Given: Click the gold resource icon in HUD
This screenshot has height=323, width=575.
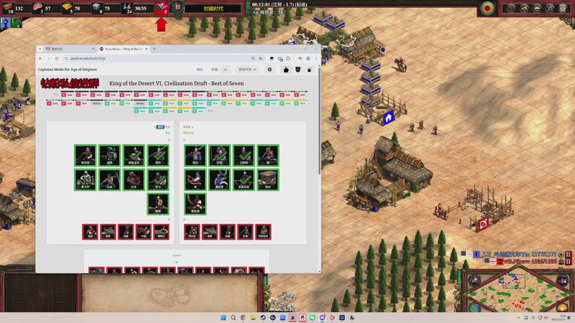Looking at the screenshot, I should [67, 7].
